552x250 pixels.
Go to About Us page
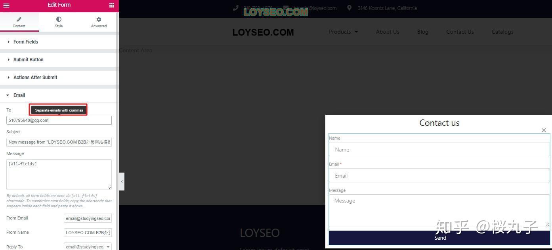388,32
